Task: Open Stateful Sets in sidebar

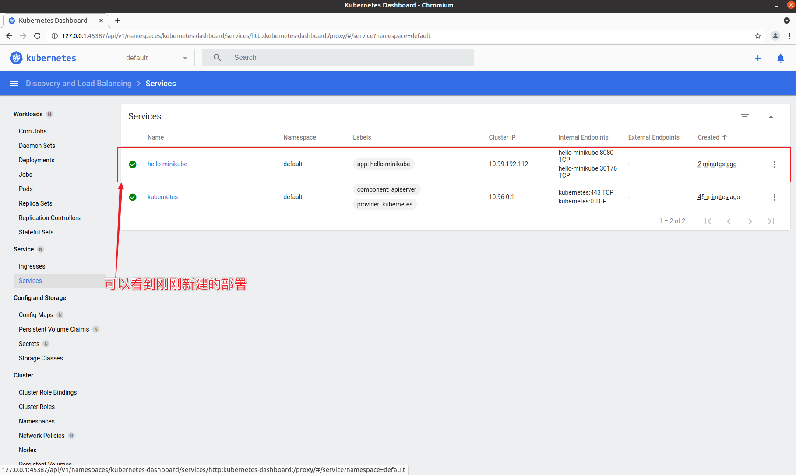Action: 36,232
